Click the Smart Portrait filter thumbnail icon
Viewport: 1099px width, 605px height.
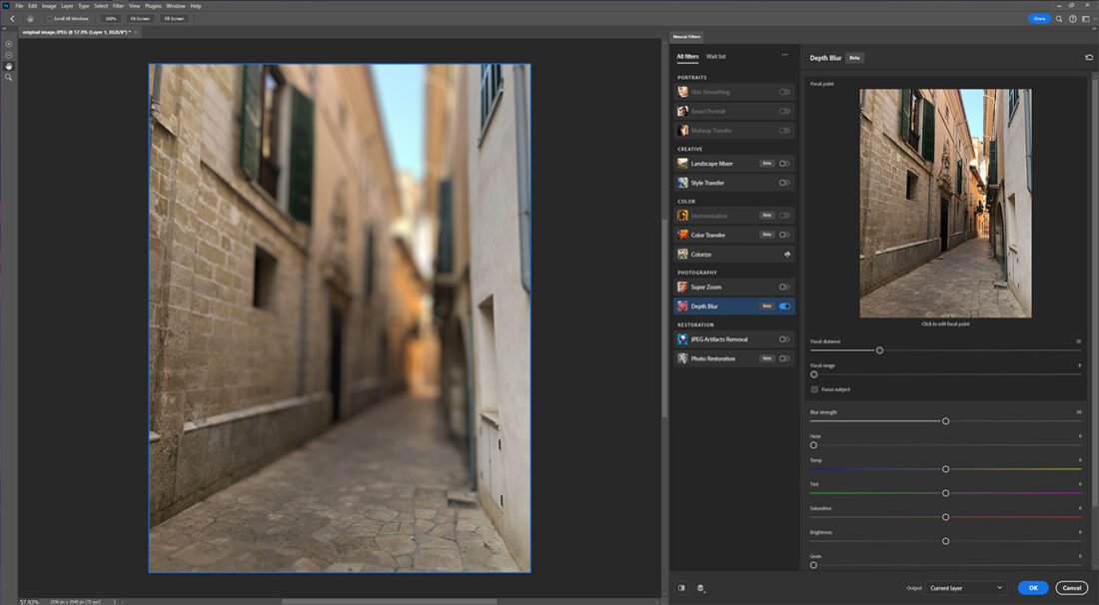682,111
